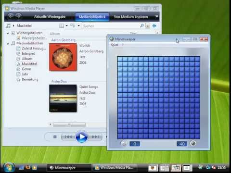Select Medienbibliothek tree item
Image resolution: width=231 pixels, height=173 pixels.
pyautogui.click(x=30, y=43)
